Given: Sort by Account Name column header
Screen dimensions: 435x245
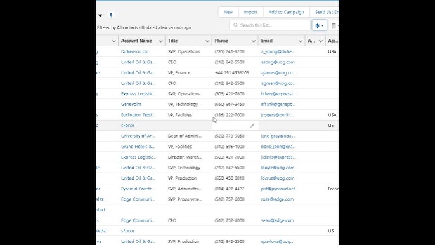Looking at the screenshot, I should 136,41.
